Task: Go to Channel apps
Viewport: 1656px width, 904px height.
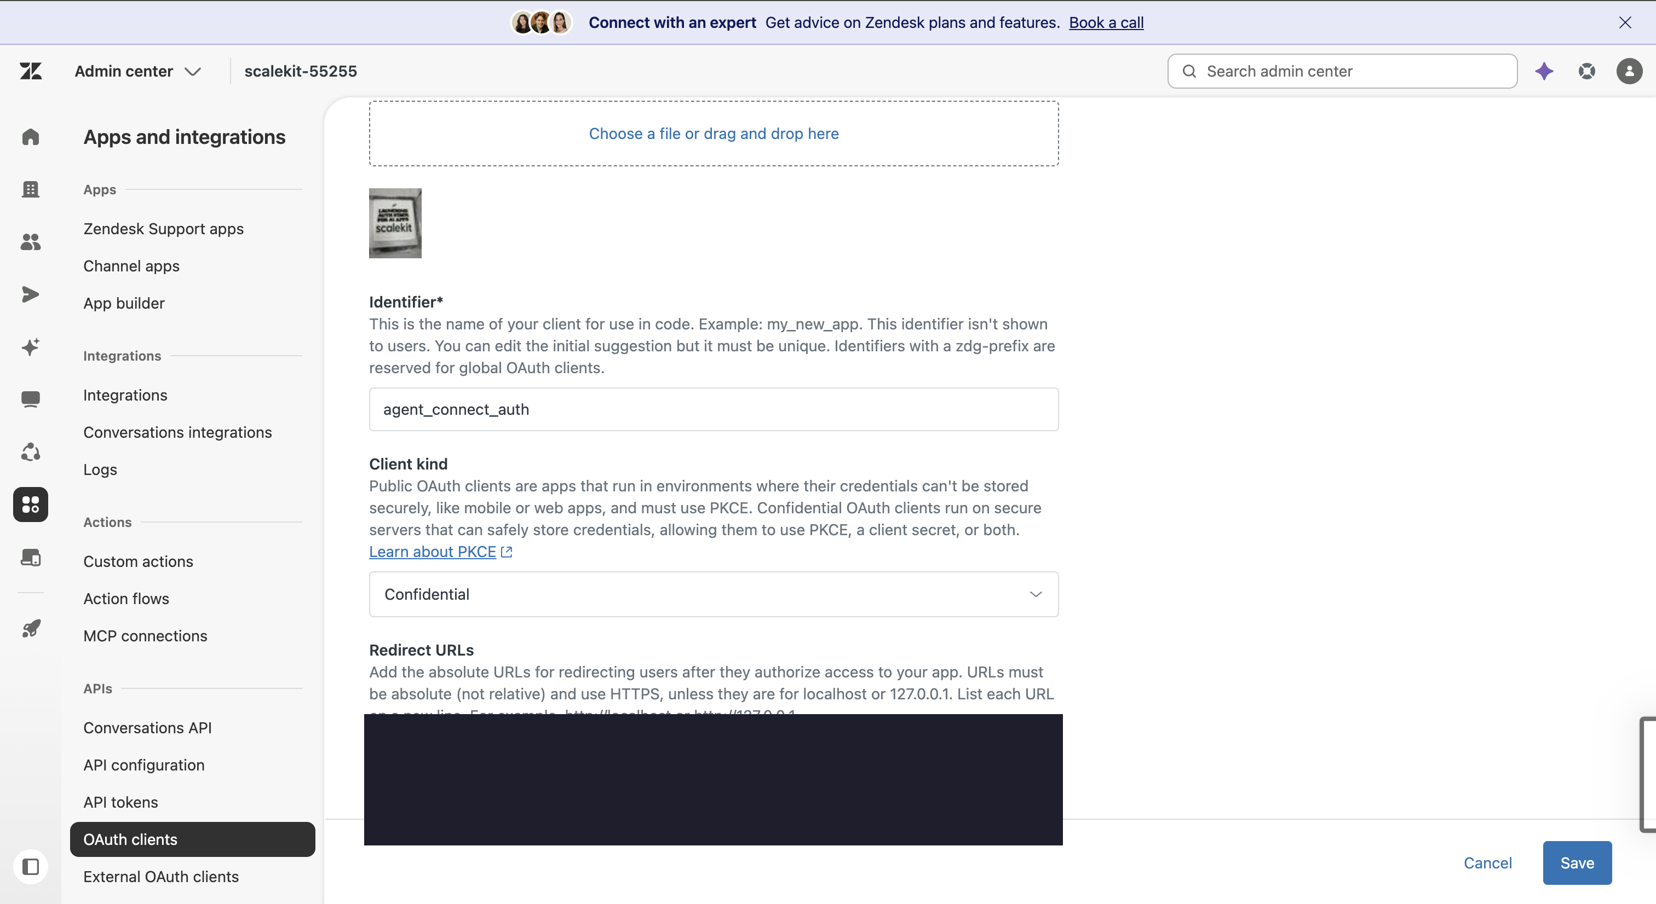Action: 131,266
